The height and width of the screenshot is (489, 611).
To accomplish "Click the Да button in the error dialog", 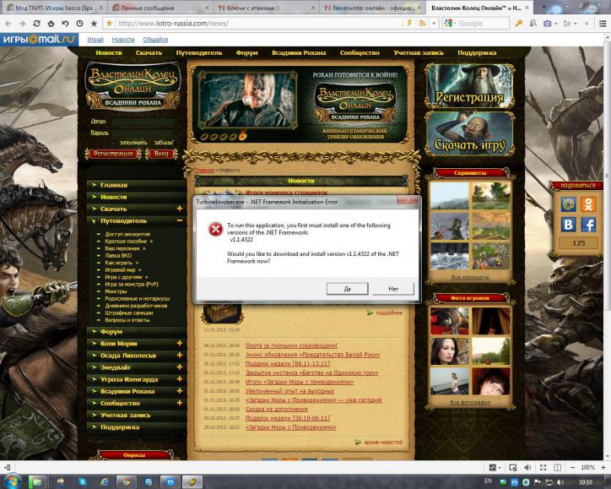I will (347, 289).
